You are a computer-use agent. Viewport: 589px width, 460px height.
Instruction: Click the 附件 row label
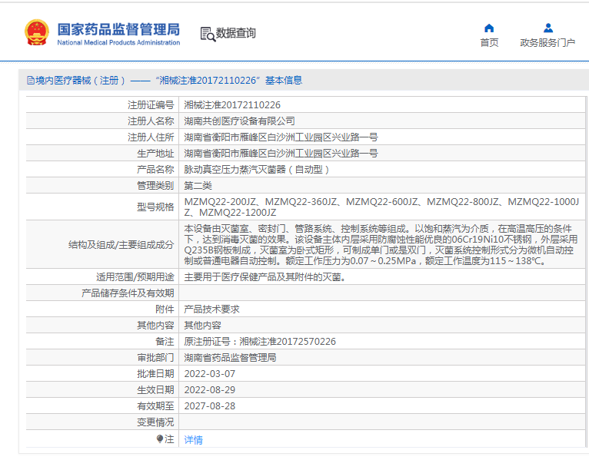165,309
